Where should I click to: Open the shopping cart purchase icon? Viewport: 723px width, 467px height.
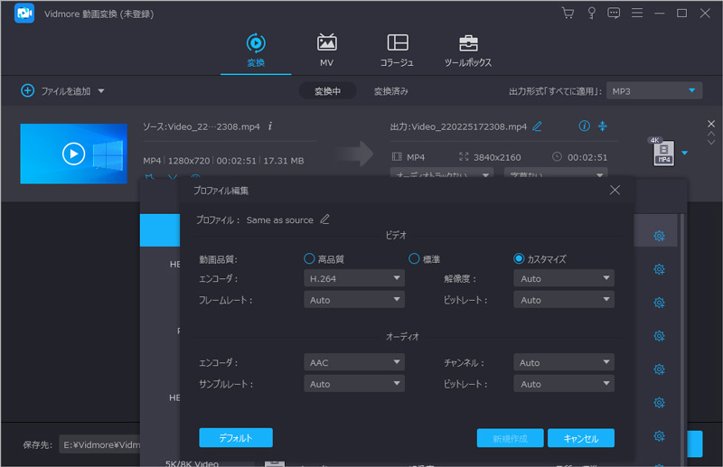[568, 13]
